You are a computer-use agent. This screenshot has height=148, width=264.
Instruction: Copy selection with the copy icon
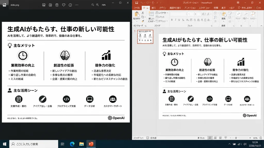click(142, 17)
